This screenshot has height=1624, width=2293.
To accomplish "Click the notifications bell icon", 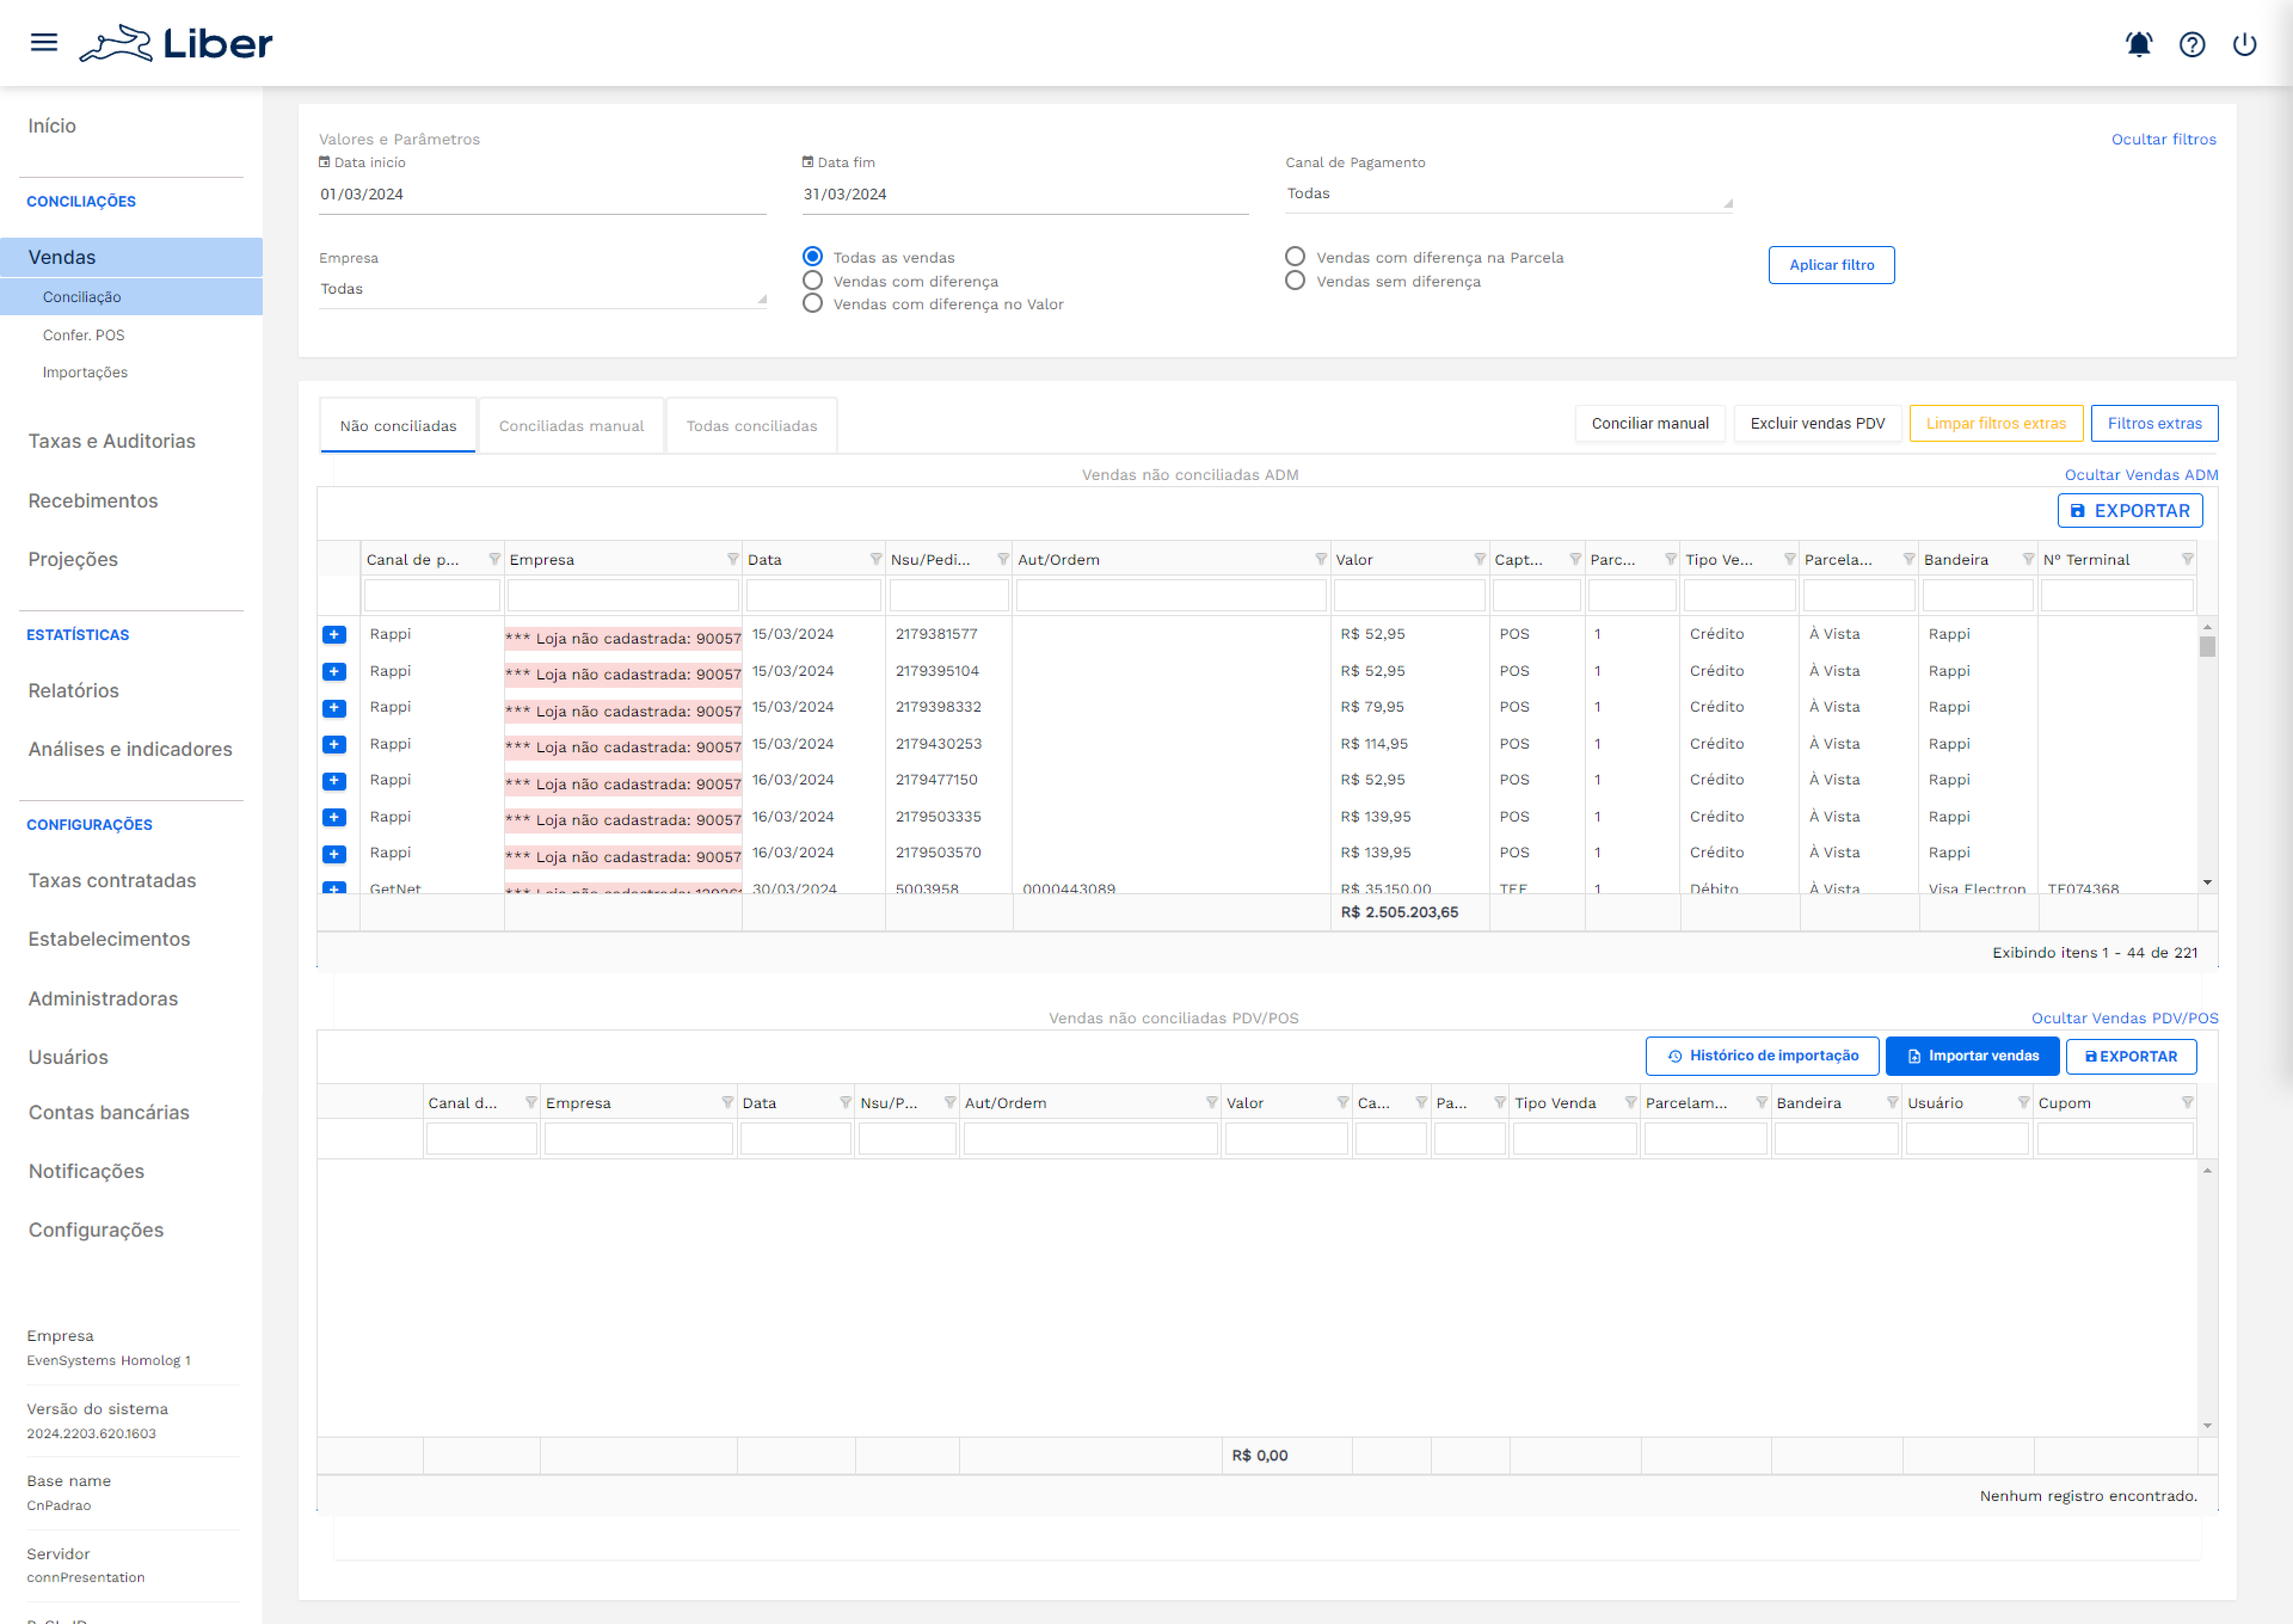I will click(2138, 44).
